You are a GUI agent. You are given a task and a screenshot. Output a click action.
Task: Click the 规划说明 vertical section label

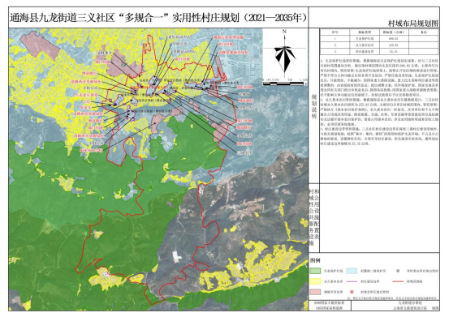point(314,106)
